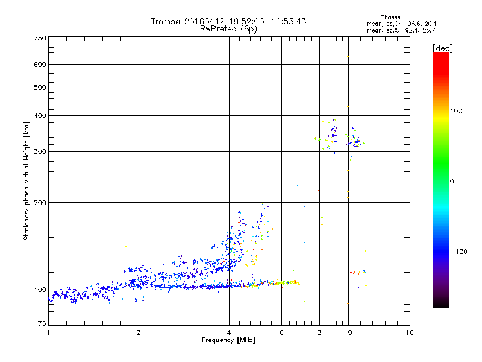The width and height of the screenshot is (482, 362).
Task: Click the colorbar tick label '100'
Action: (x=456, y=111)
